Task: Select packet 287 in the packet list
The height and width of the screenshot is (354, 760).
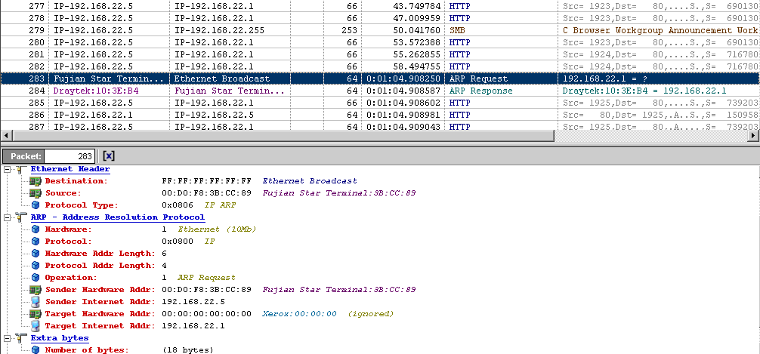Action: (x=380, y=126)
